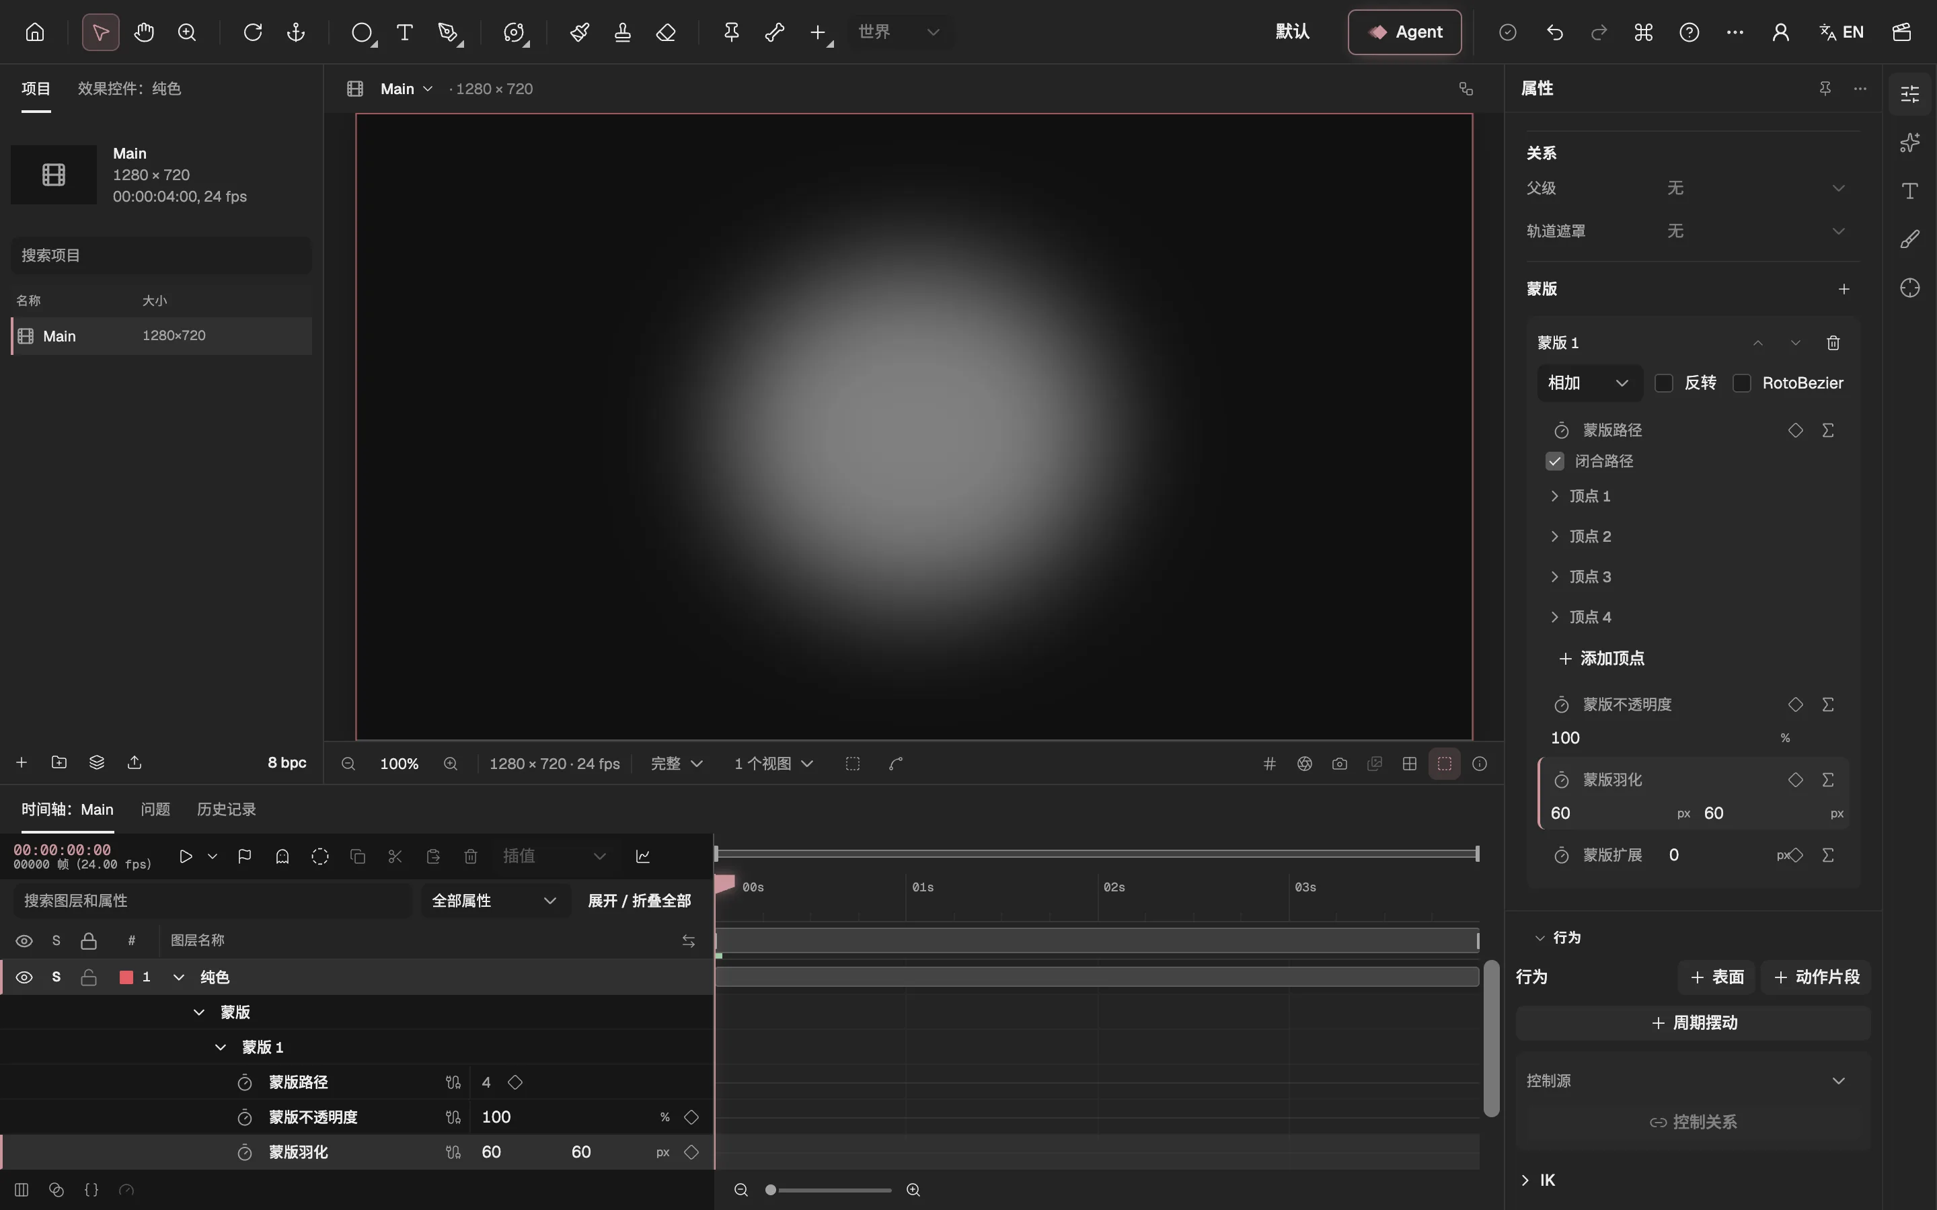
Task: Select the Hand tool in toolbar
Action: point(144,32)
